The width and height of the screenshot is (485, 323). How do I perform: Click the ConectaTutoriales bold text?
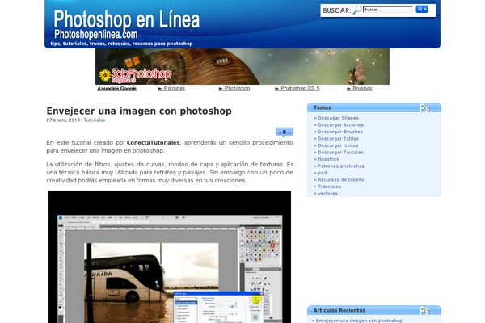tap(153, 142)
